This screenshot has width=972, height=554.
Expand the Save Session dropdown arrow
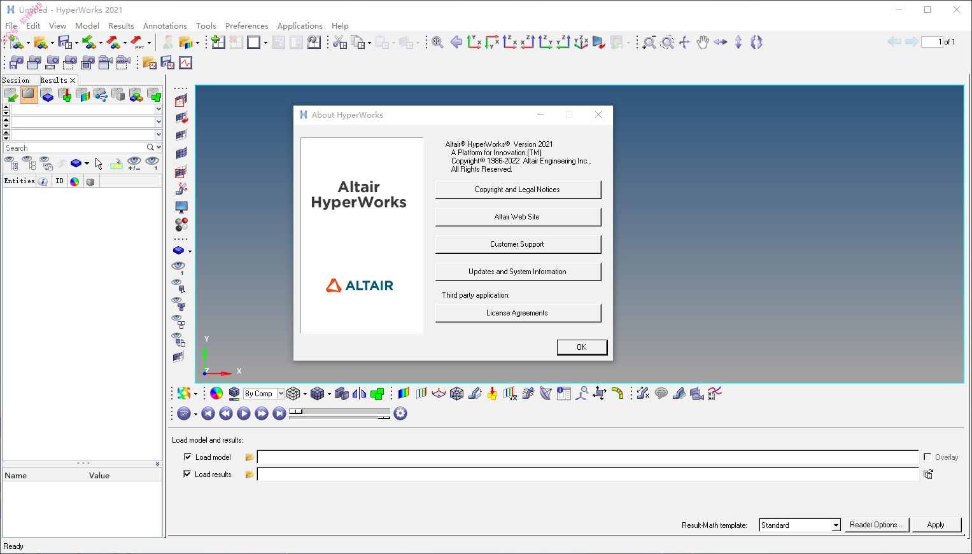pos(76,43)
